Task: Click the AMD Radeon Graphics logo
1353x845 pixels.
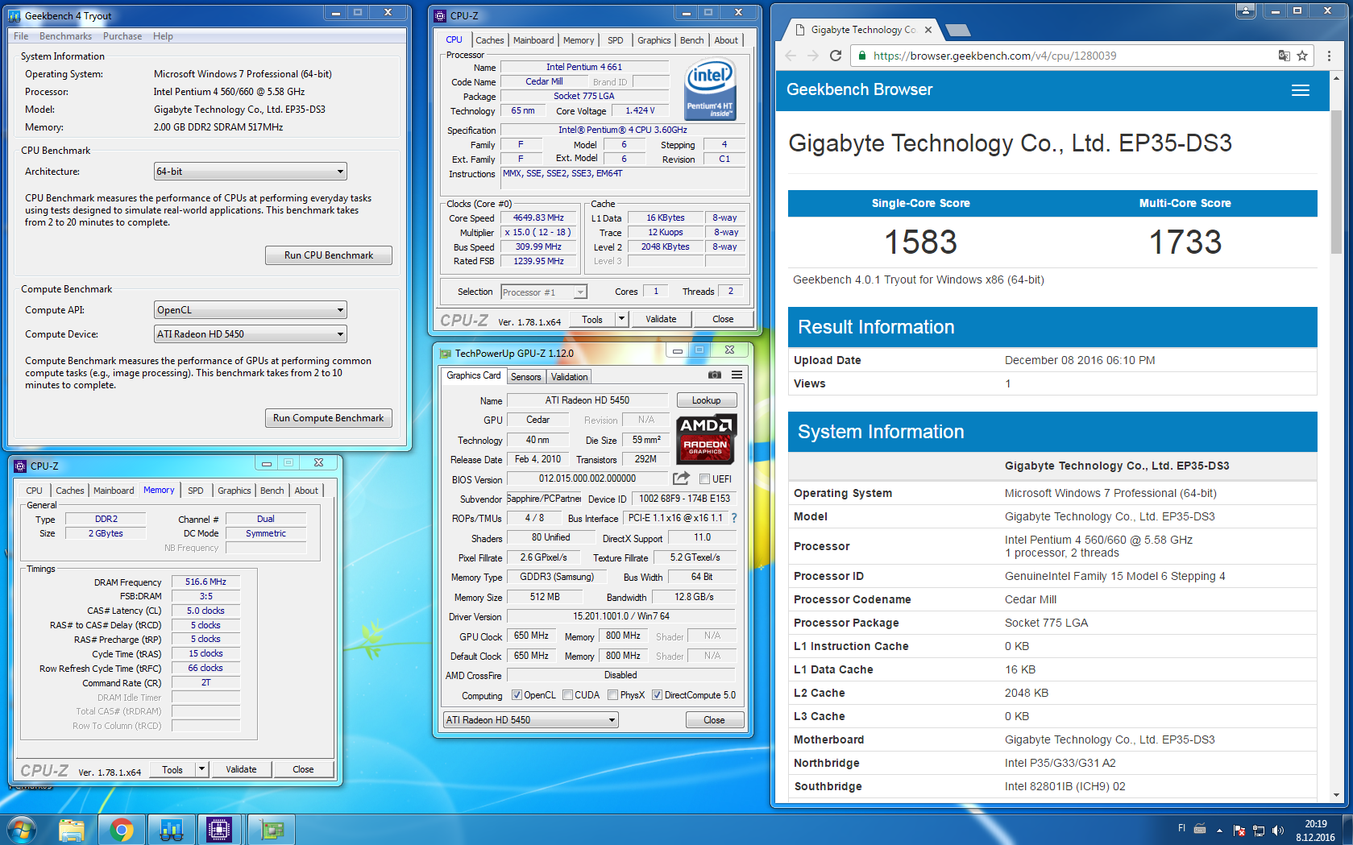Action: [706, 439]
